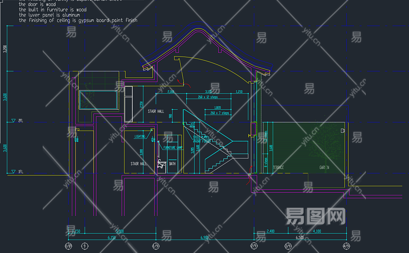
Task: Click the red arrow at the terrace door threshold
Action: click(x=250, y=175)
